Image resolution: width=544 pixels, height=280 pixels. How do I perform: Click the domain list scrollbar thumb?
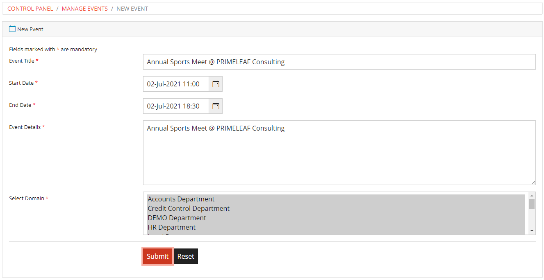click(532, 204)
